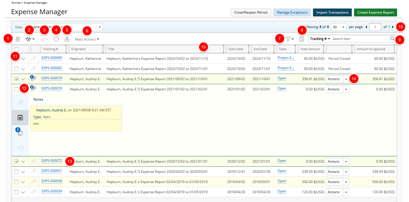409x202 pixels.
Task: Expand the EXPS-000079 row chevron
Action: [x=23, y=79]
